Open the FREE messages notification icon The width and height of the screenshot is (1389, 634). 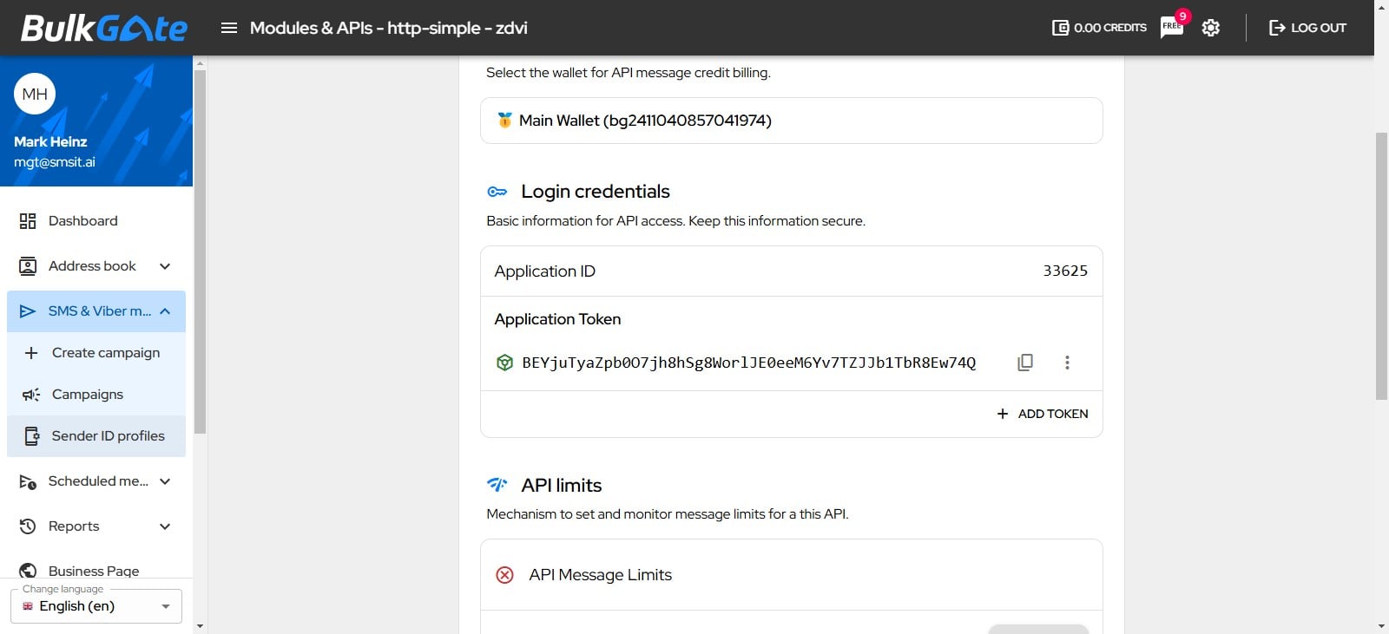click(x=1172, y=27)
